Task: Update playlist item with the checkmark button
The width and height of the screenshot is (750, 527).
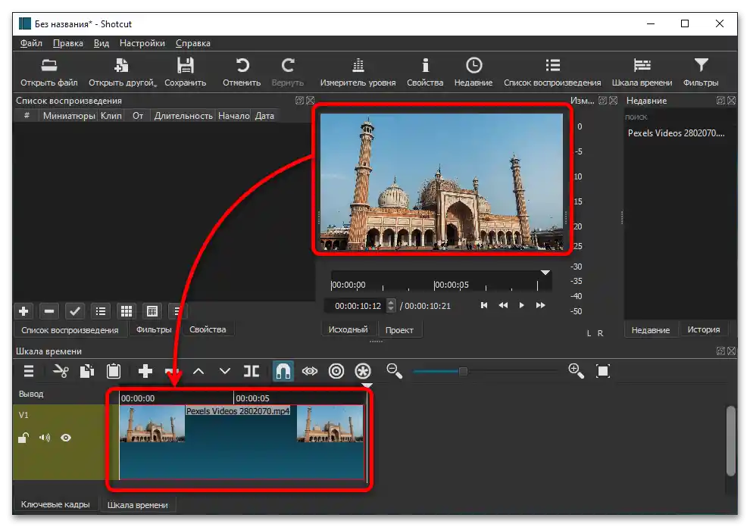Action: (x=74, y=312)
